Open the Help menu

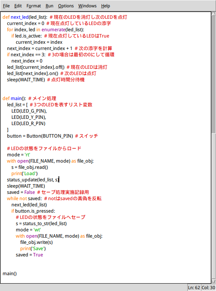(105, 6)
